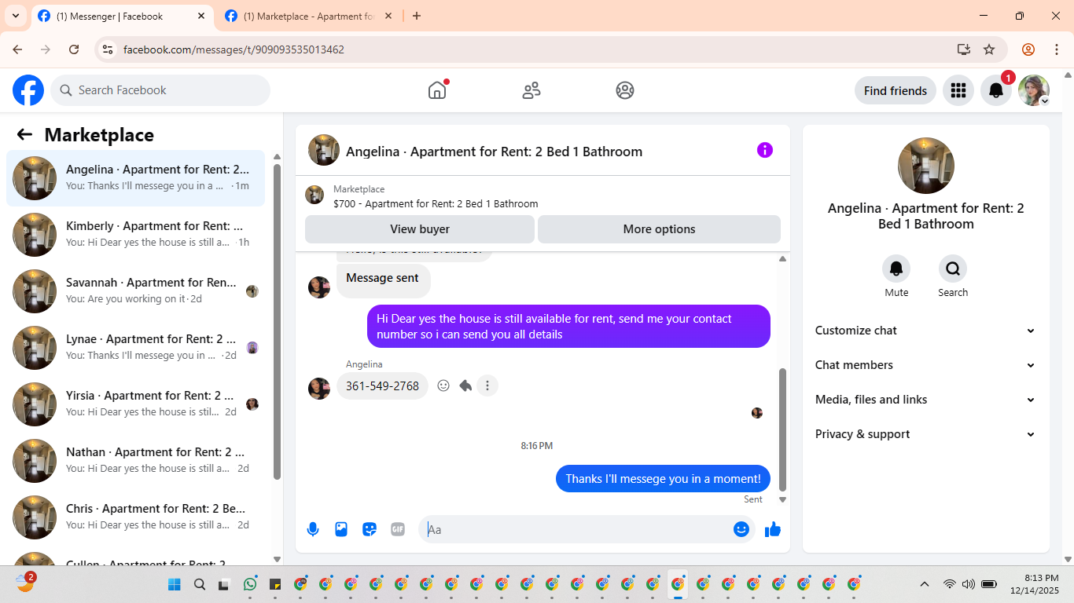Screen dimensions: 1074x603
Task: Click the More options button
Action: pos(659,229)
